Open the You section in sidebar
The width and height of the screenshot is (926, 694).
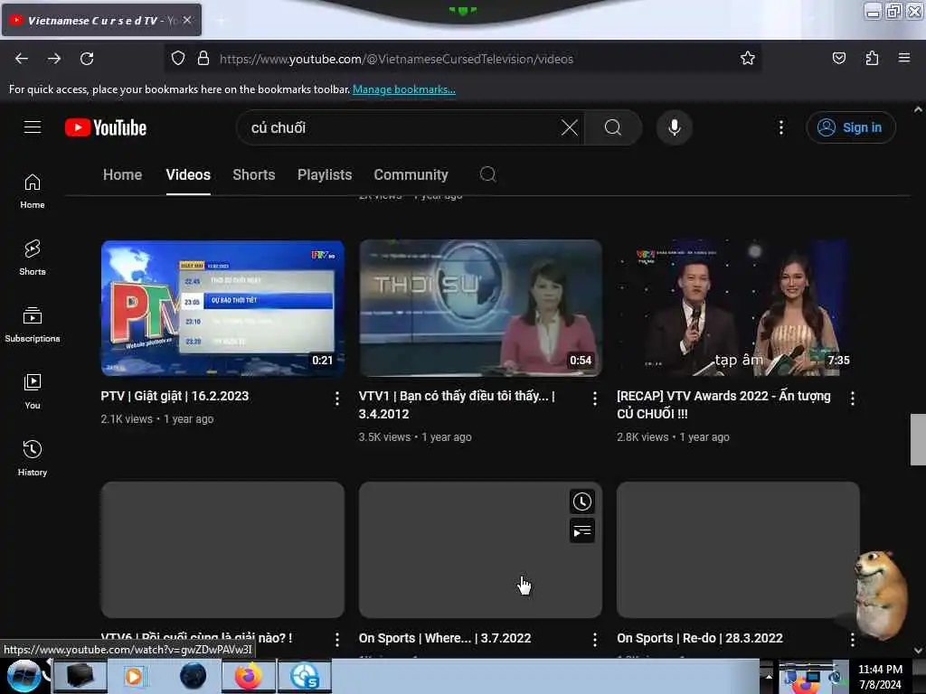point(33,391)
